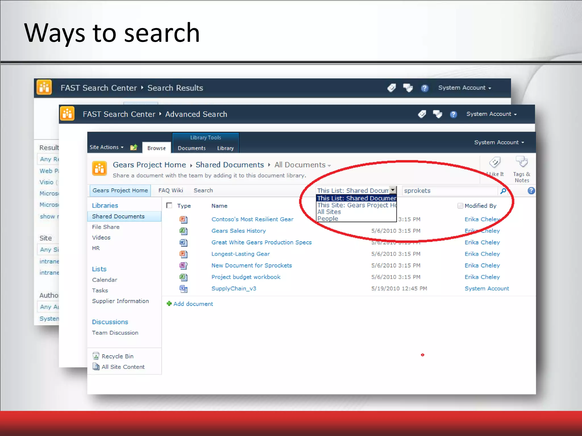Open the search scope dropdown arrow

click(x=393, y=190)
